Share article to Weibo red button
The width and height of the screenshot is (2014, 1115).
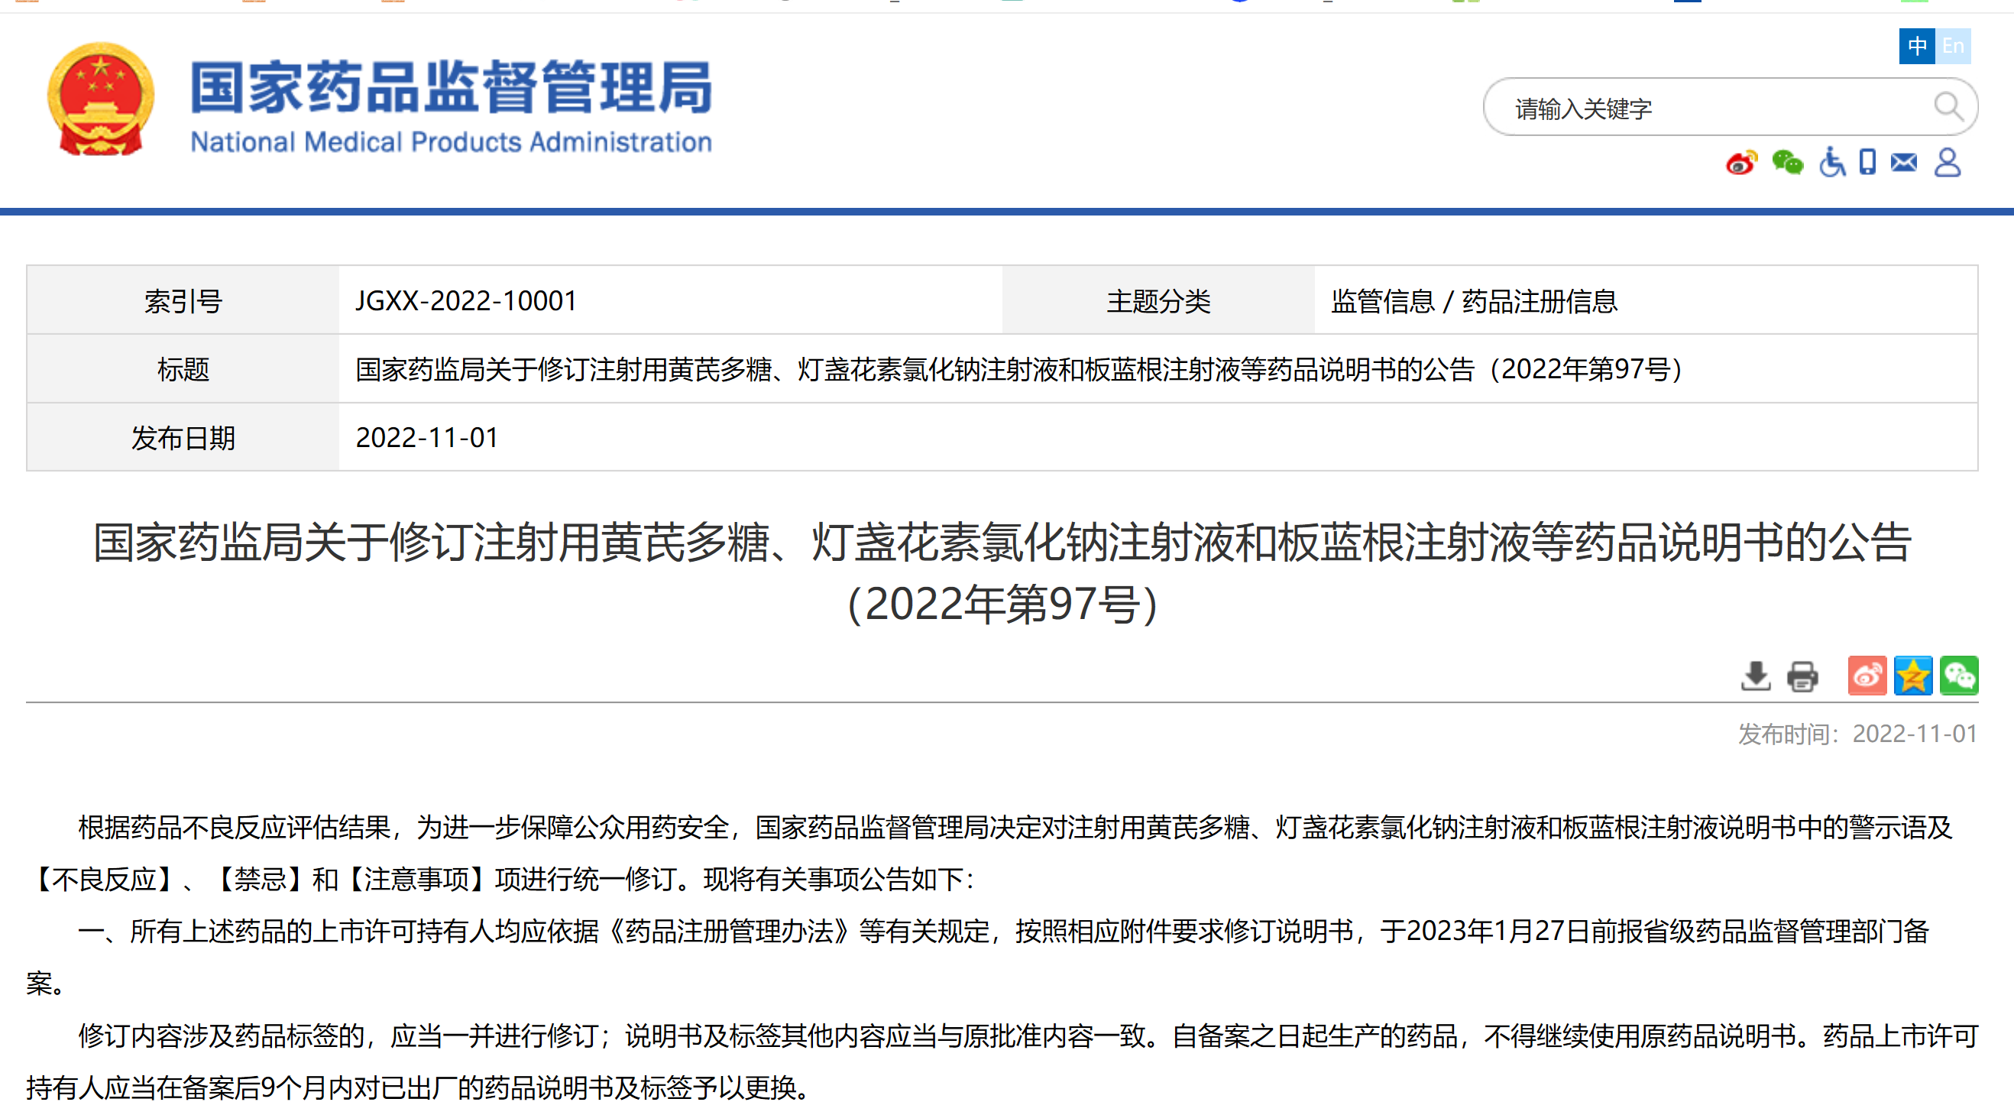click(x=1867, y=676)
